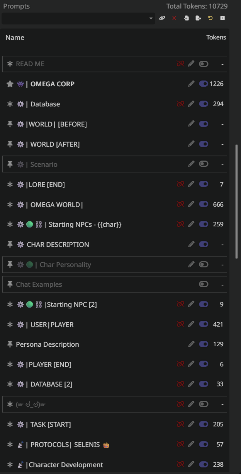Click the yellow reset prompts arrow
The image size is (241, 474).
coord(210,18)
